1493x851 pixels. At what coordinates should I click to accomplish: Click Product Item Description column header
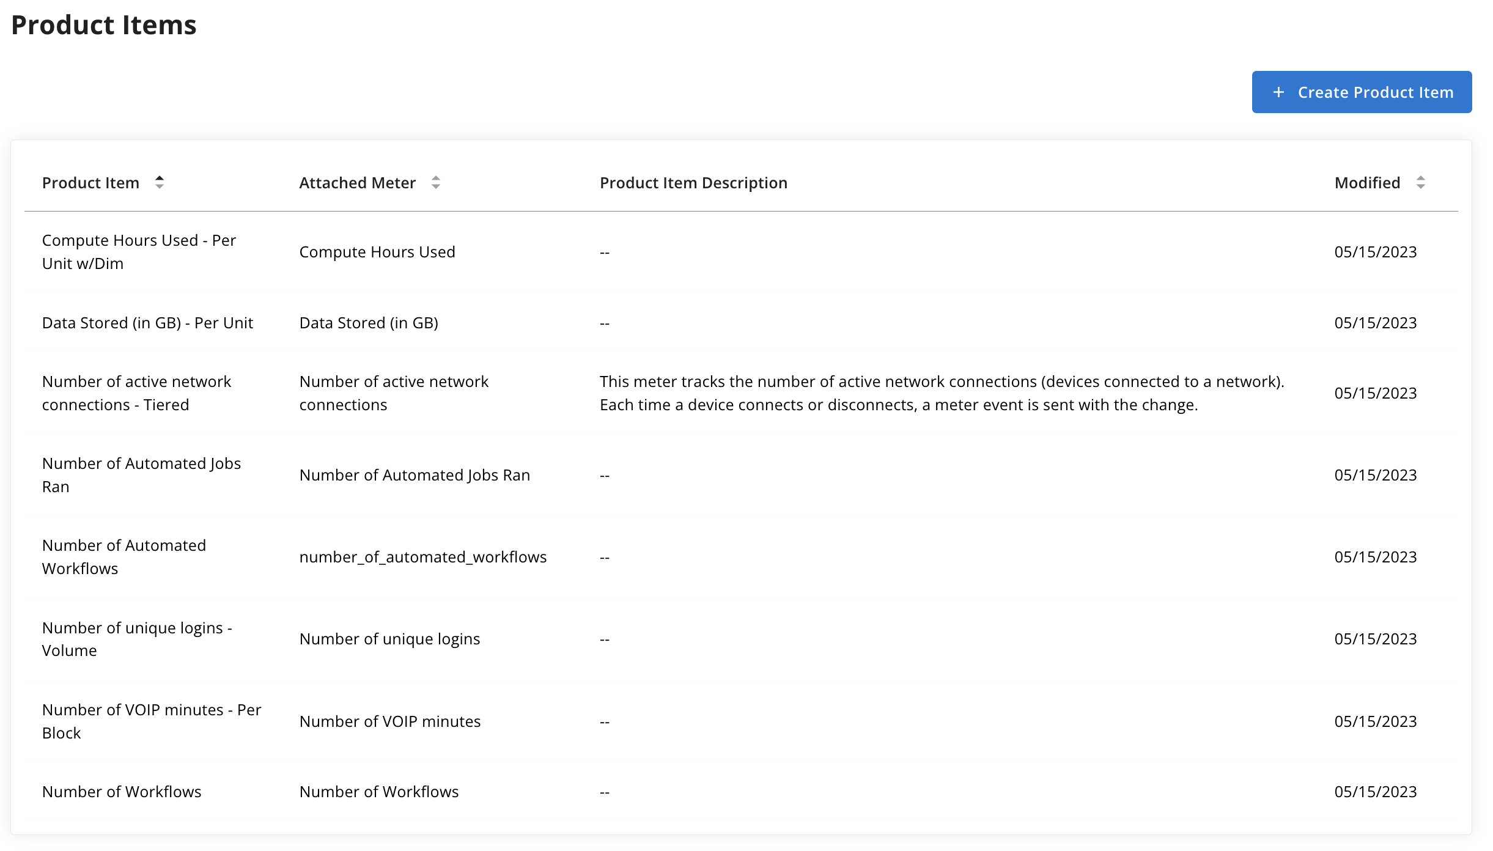[x=693, y=183]
